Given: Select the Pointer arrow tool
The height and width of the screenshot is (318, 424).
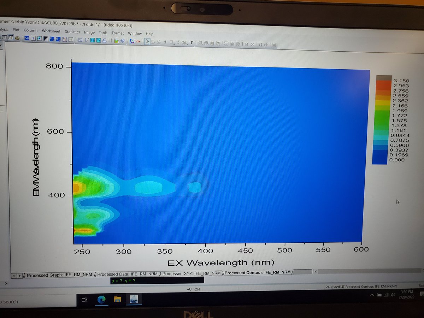Looking at the screenshot, I should click(147, 41).
